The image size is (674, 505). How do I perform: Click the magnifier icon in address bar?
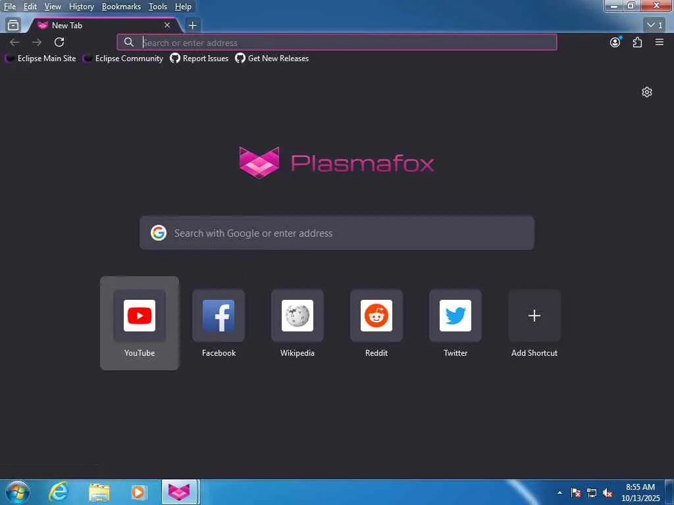(x=128, y=42)
